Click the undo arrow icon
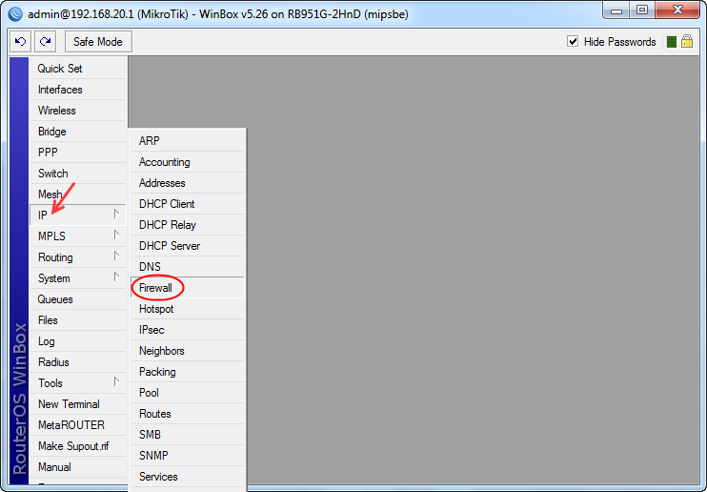 pyautogui.click(x=21, y=42)
